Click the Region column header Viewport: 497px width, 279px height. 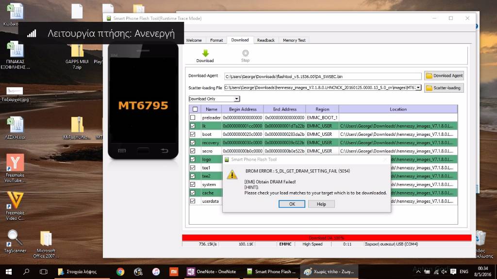[322, 109]
